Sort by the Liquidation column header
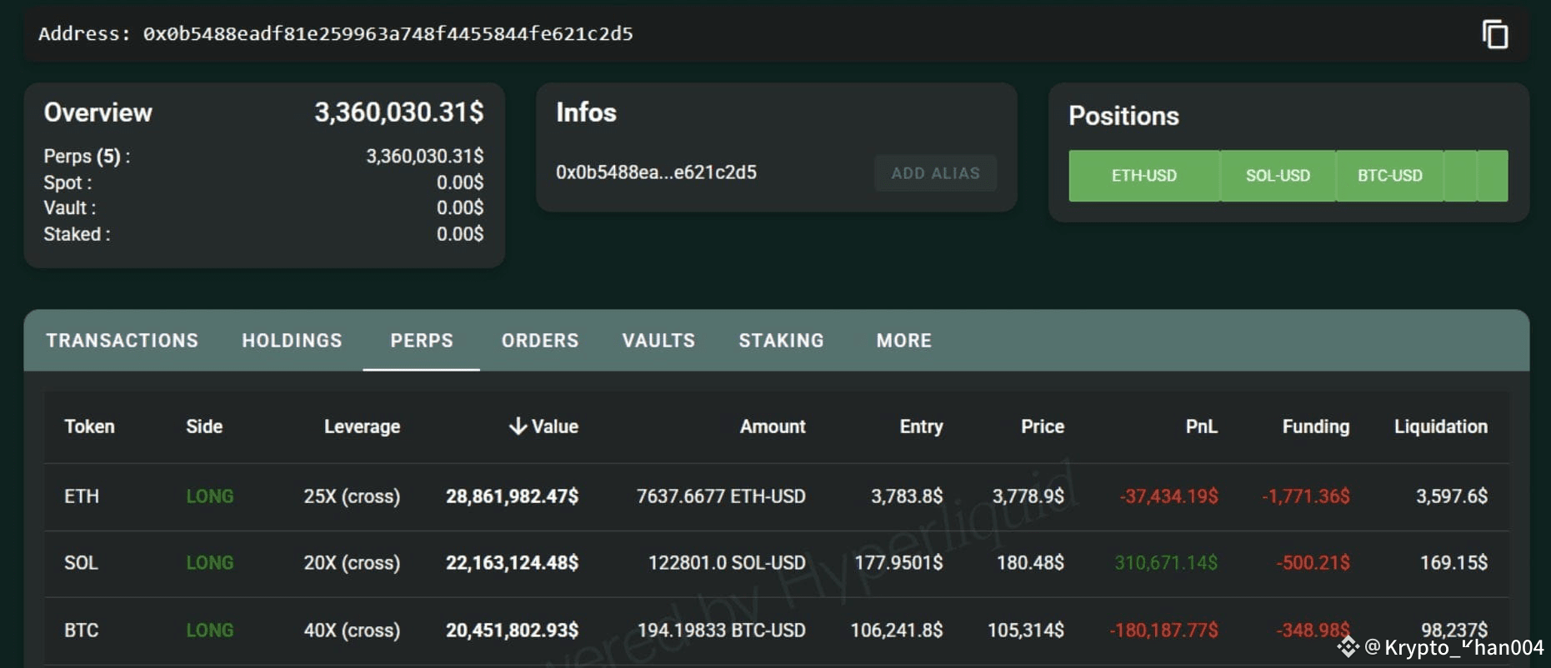 [1440, 426]
